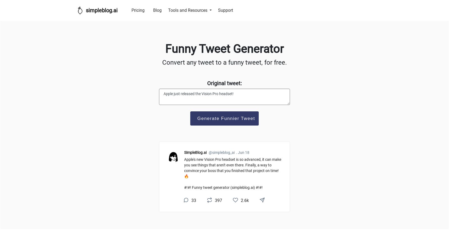Click the retweet count showing 397

[218, 200]
